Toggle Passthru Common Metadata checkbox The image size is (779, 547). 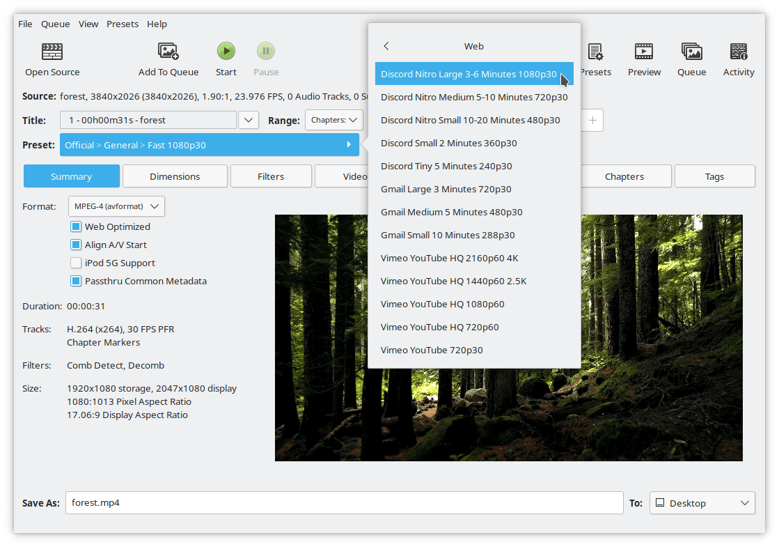point(75,281)
